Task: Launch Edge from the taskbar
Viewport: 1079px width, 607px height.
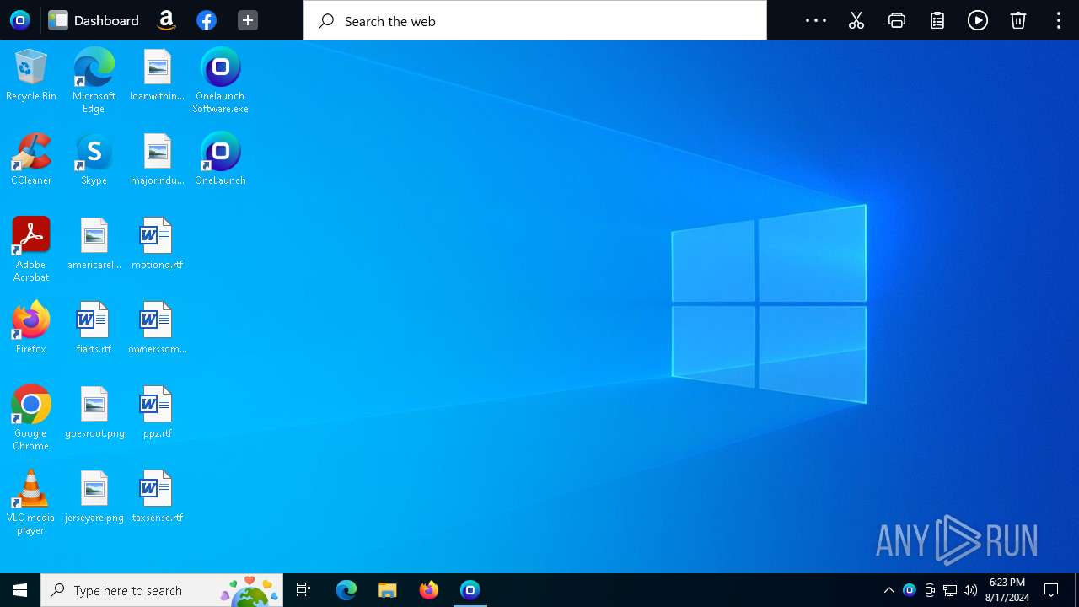Action: (x=346, y=590)
